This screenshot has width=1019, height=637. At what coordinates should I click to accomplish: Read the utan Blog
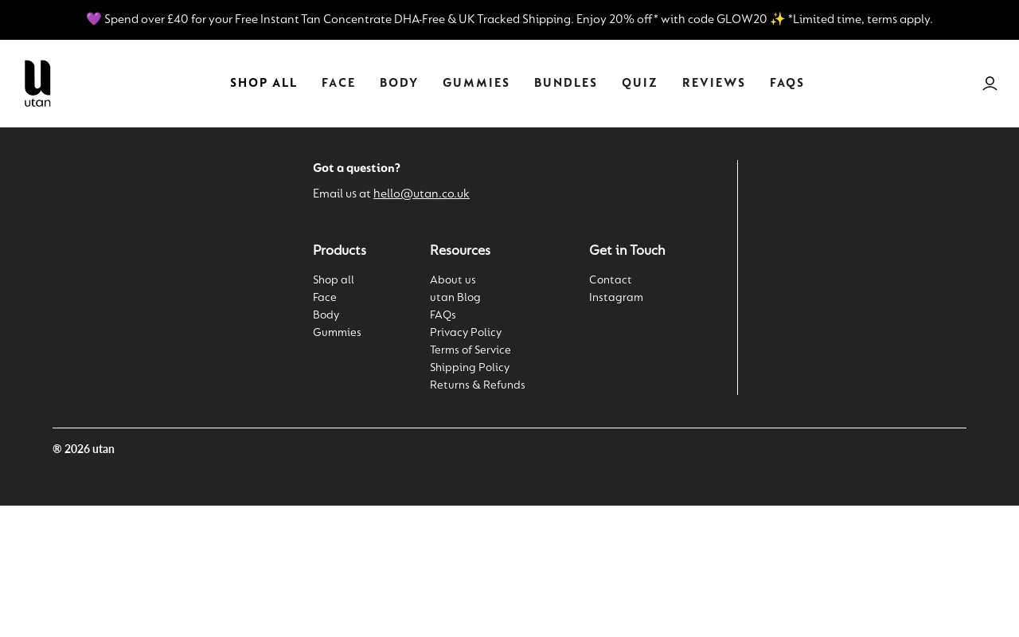click(x=455, y=297)
